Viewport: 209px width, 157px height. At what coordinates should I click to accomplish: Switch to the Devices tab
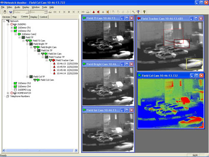[6, 17]
